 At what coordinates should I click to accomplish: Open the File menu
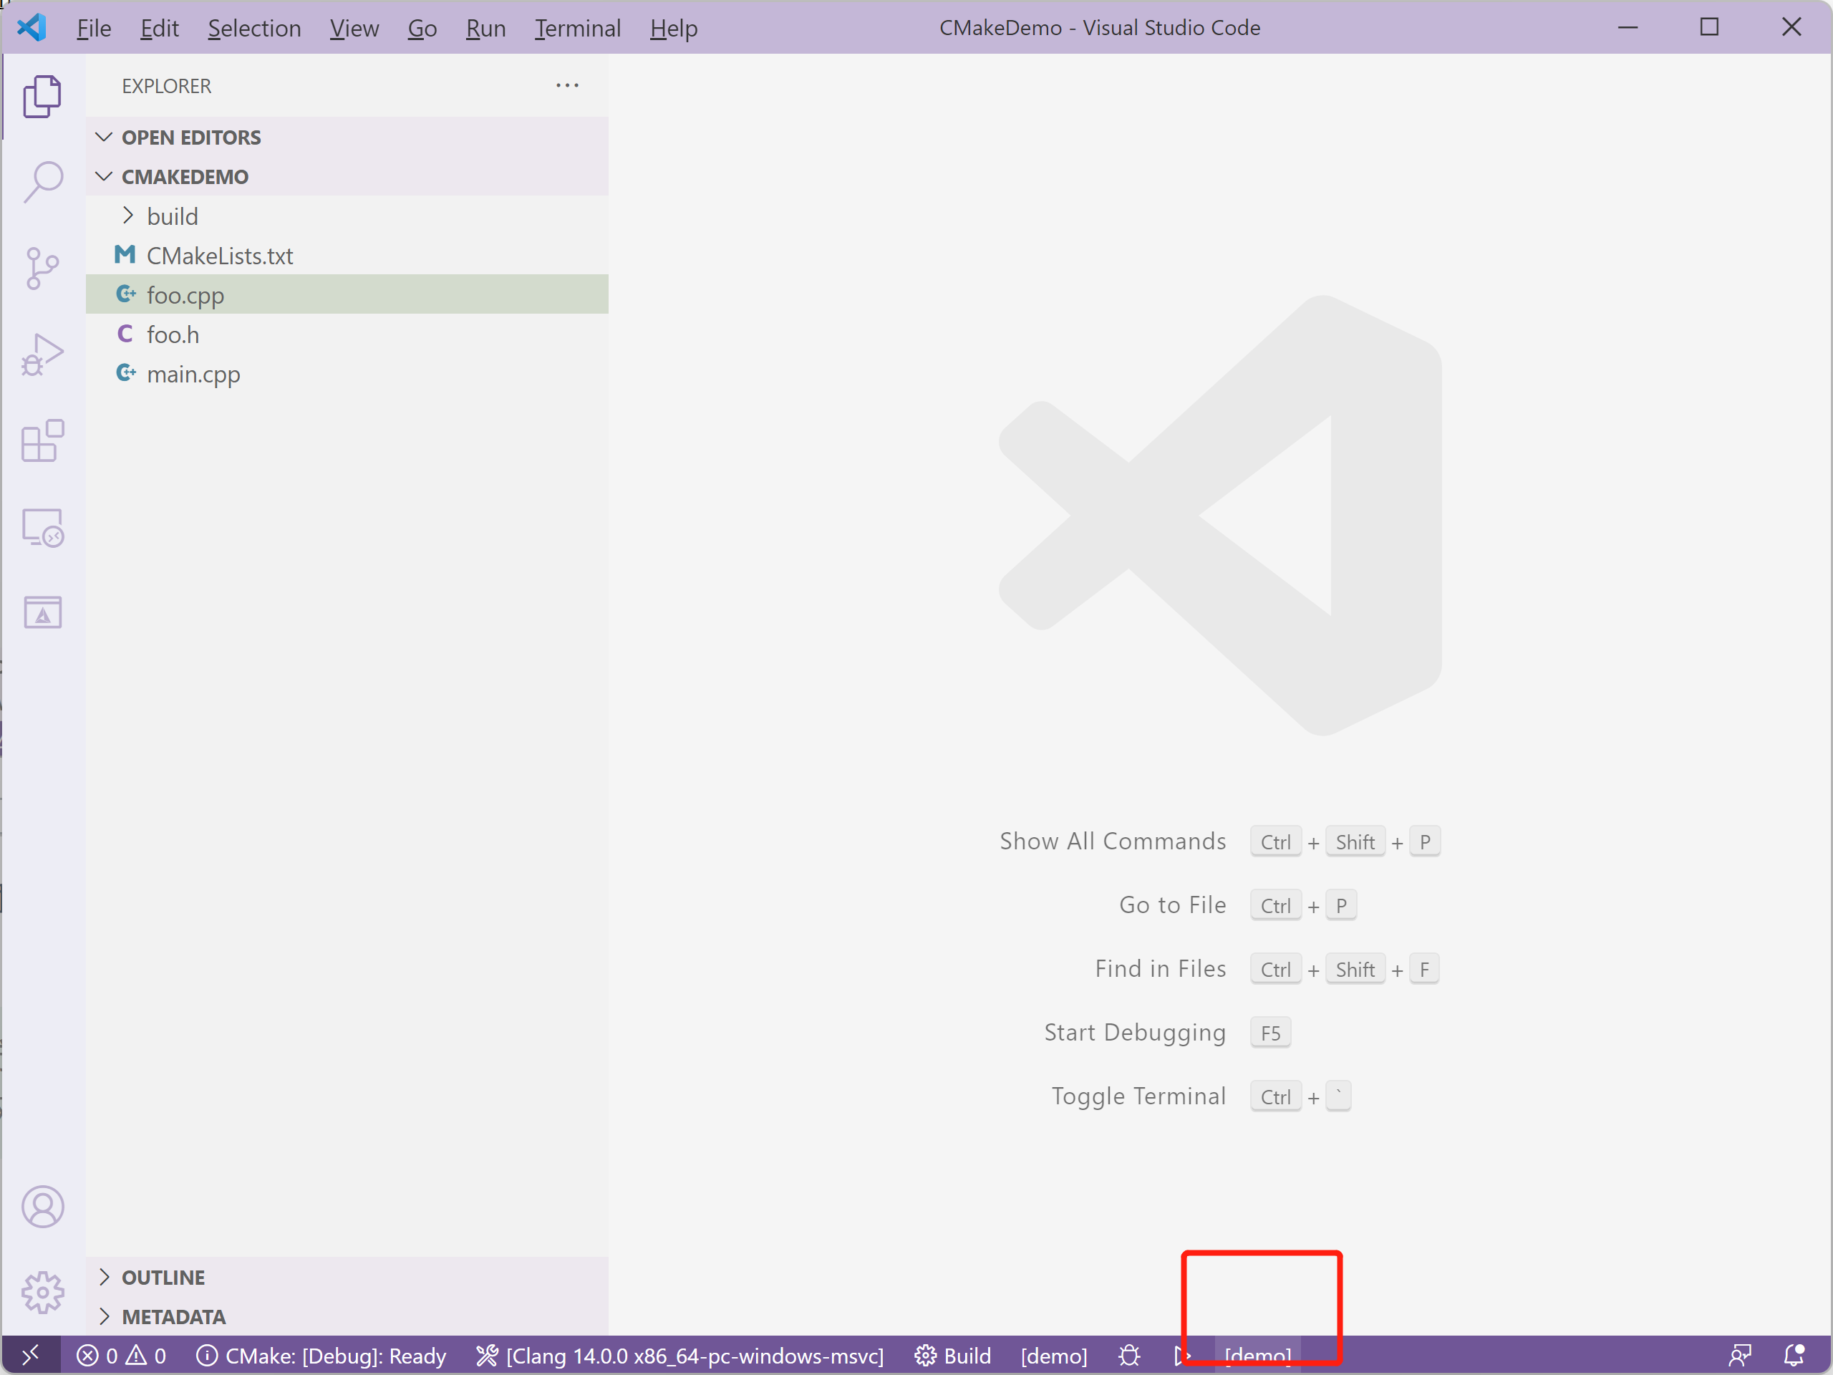94,28
